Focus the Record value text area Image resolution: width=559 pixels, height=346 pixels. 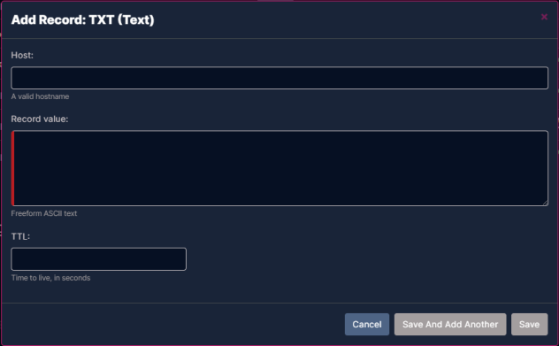click(279, 168)
